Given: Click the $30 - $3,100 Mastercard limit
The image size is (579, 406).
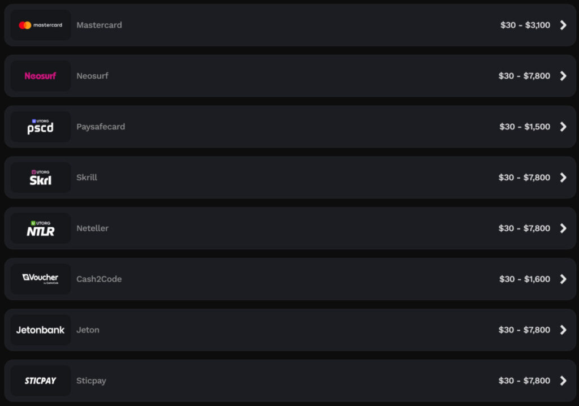Looking at the screenshot, I should point(525,25).
